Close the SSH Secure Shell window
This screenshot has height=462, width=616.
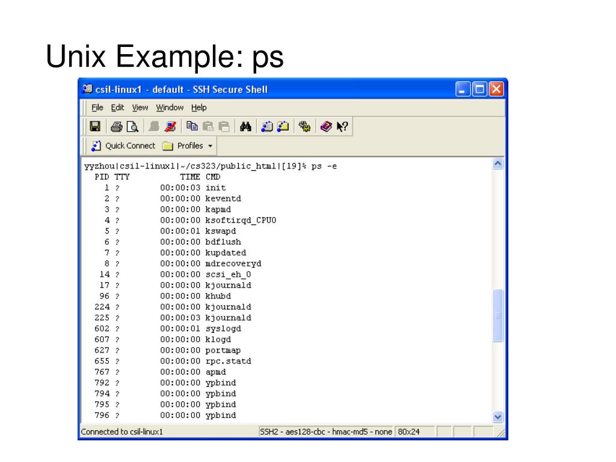[496, 89]
